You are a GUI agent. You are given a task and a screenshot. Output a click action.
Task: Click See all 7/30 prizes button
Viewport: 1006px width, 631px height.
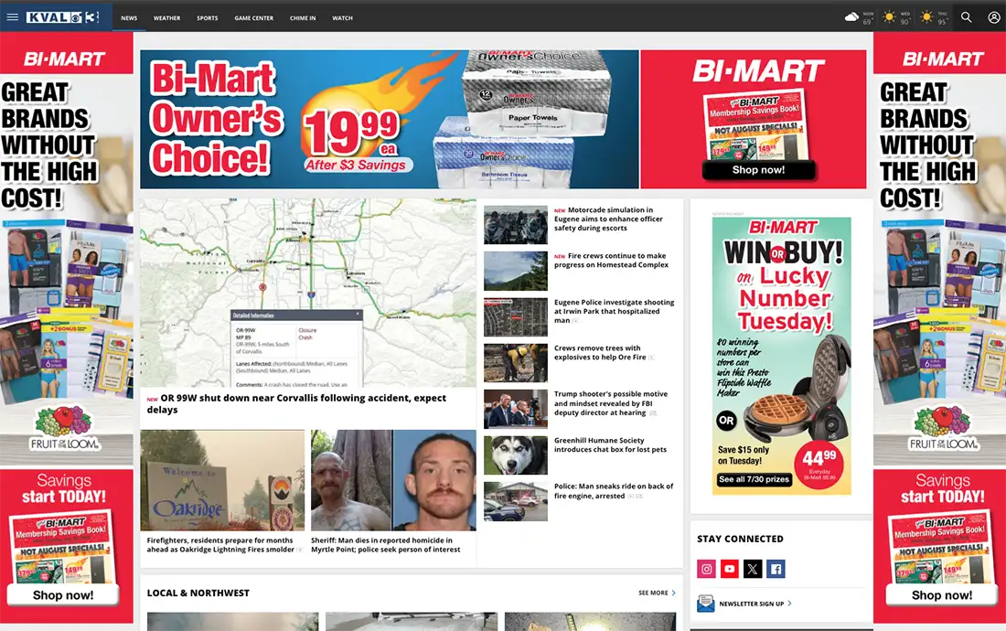pos(754,479)
